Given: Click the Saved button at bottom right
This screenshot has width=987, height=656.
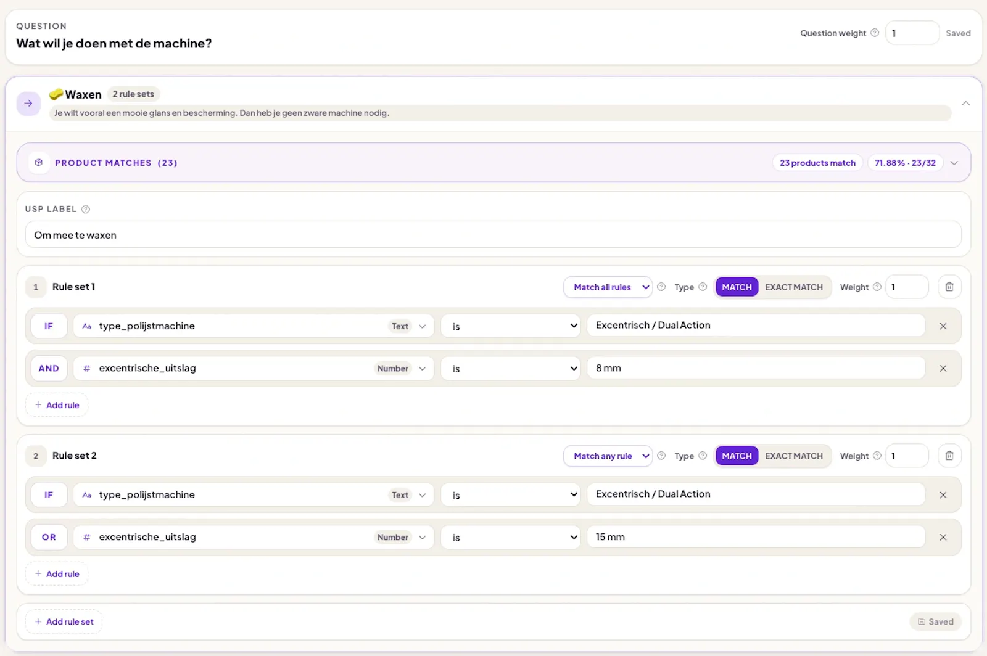Looking at the screenshot, I should [935, 622].
